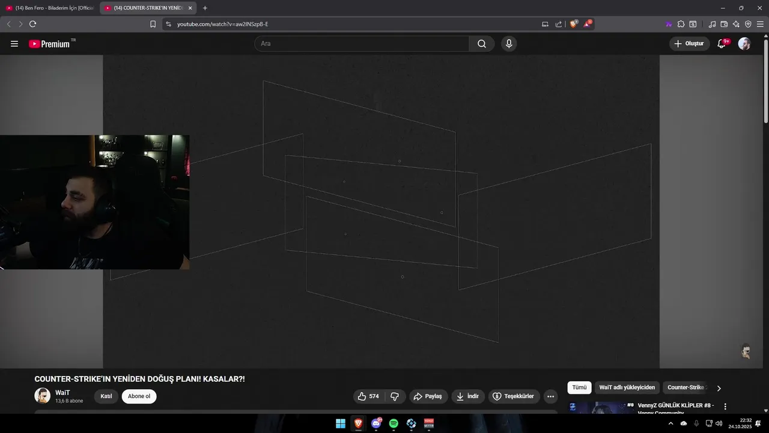Open Discord from taskbar
The image size is (769, 433).
[x=376, y=423]
